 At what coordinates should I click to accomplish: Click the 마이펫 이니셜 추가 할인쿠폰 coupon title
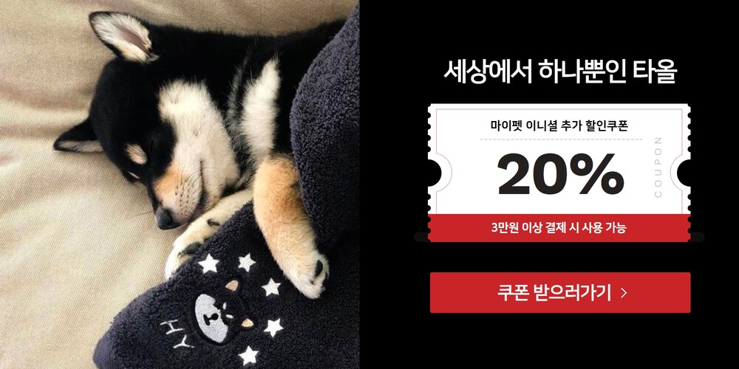tap(559, 125)
